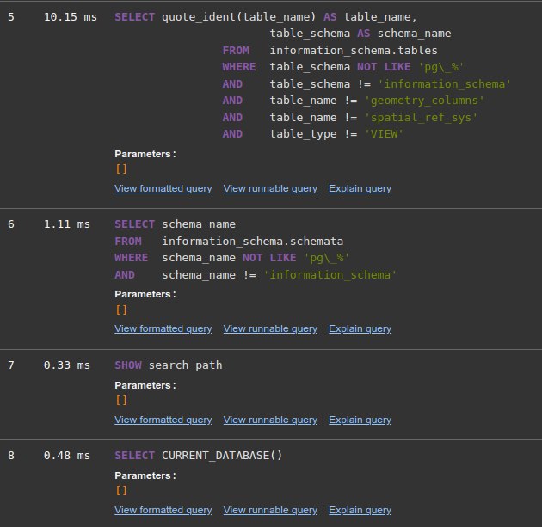Click Explain query for query 5
Screen dimensions: 542x527
pyautogui.click(x=360, y=188)
